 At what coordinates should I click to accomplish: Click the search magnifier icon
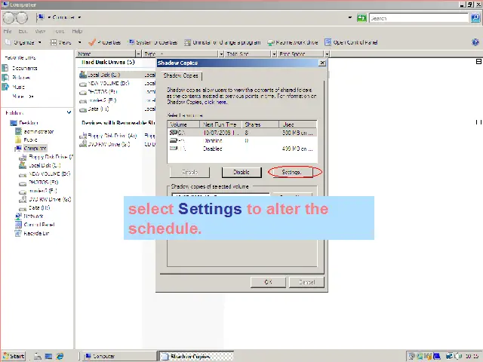coord(475,18)
